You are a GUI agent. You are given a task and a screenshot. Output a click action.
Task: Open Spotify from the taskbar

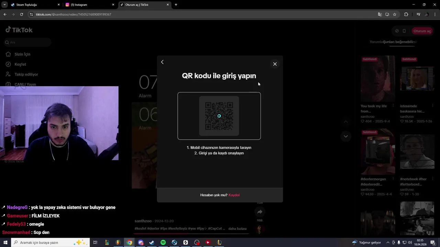[x=163, y=243]
